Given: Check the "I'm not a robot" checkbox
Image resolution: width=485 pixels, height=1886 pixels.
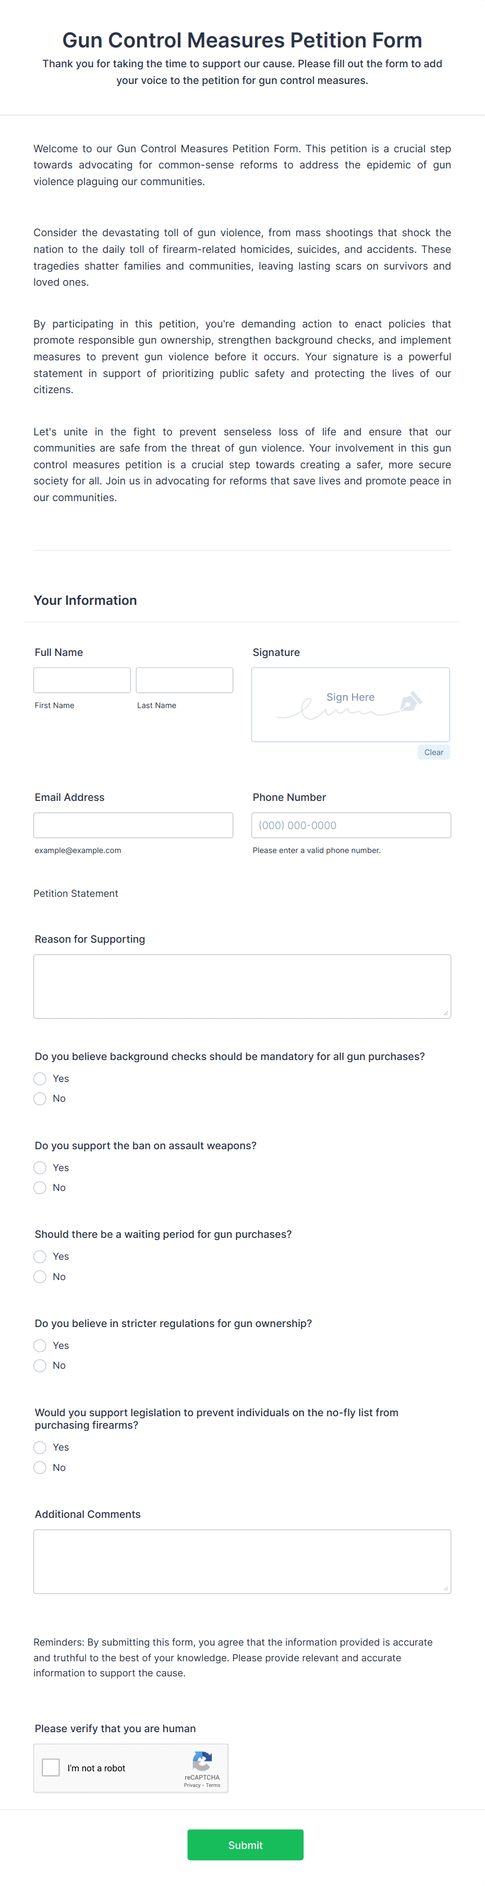Looking at the screenshot, I should (51, 1768).
